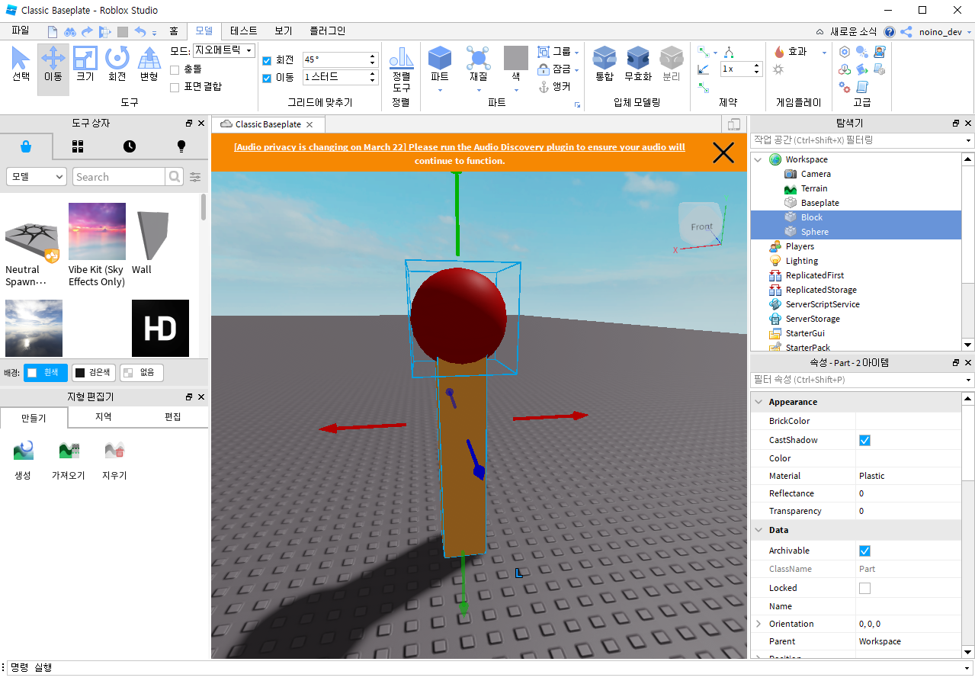Collapse the Workspace tree node
Screen dimensions: 975x684
click(758, 159)
